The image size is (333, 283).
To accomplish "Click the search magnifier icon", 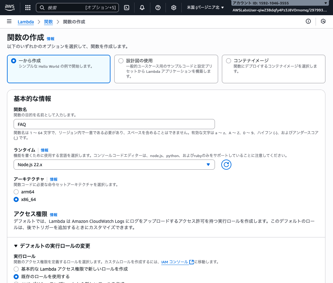I will point(42,8).
